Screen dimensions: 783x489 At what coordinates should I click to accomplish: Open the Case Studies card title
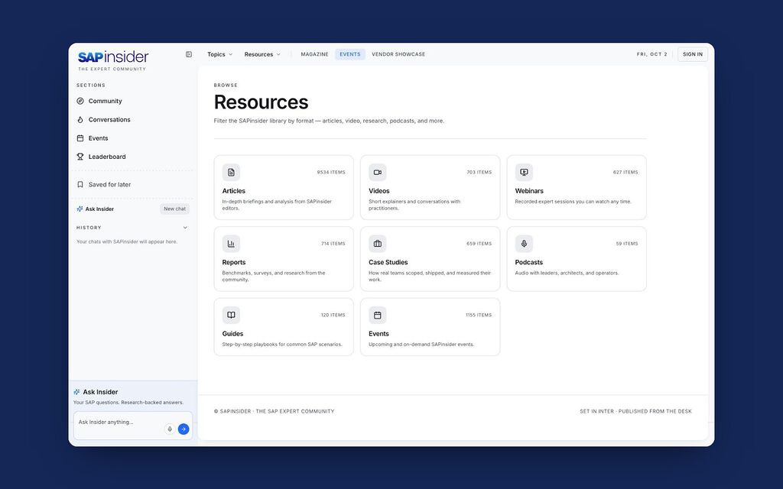[x=388, y=263]
